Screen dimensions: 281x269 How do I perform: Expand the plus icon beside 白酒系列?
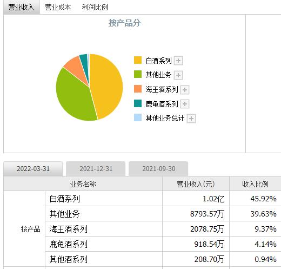pos(178,61)
